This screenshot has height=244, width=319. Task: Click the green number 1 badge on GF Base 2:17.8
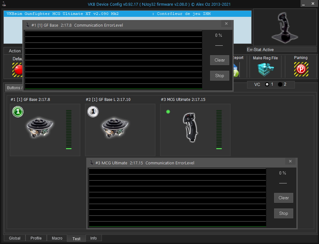click(x=18, y=112)
